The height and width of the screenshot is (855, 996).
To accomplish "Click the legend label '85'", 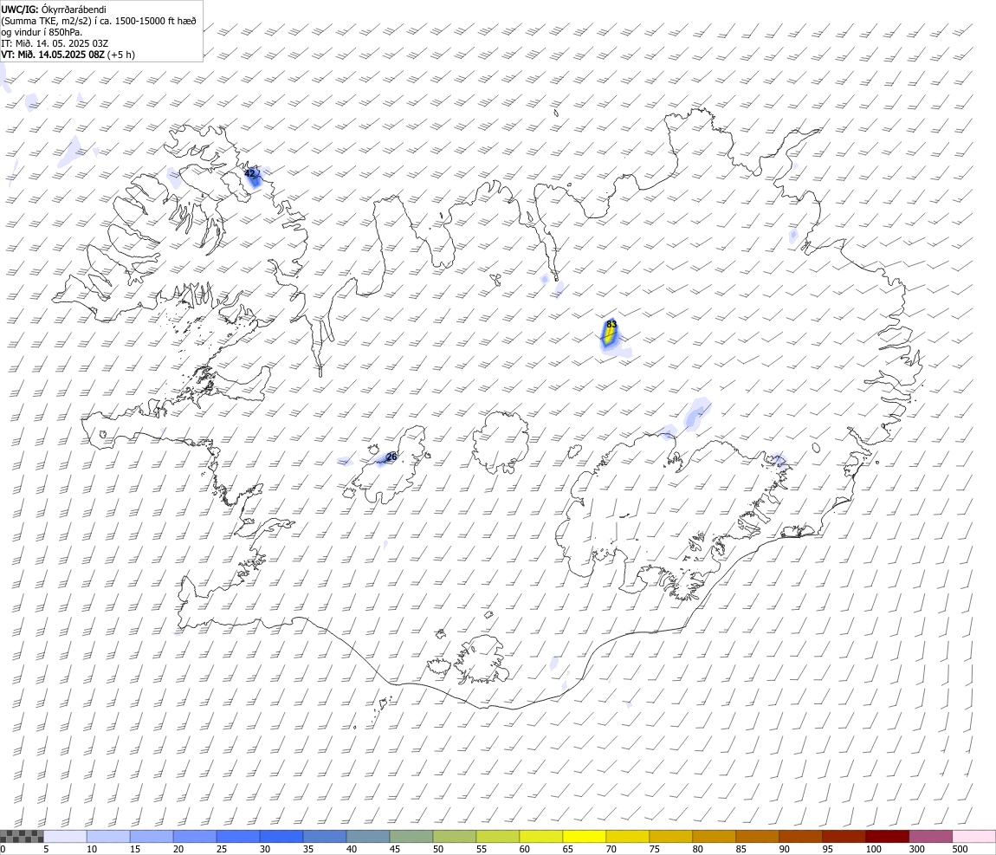I will click(x=741, y=849).
